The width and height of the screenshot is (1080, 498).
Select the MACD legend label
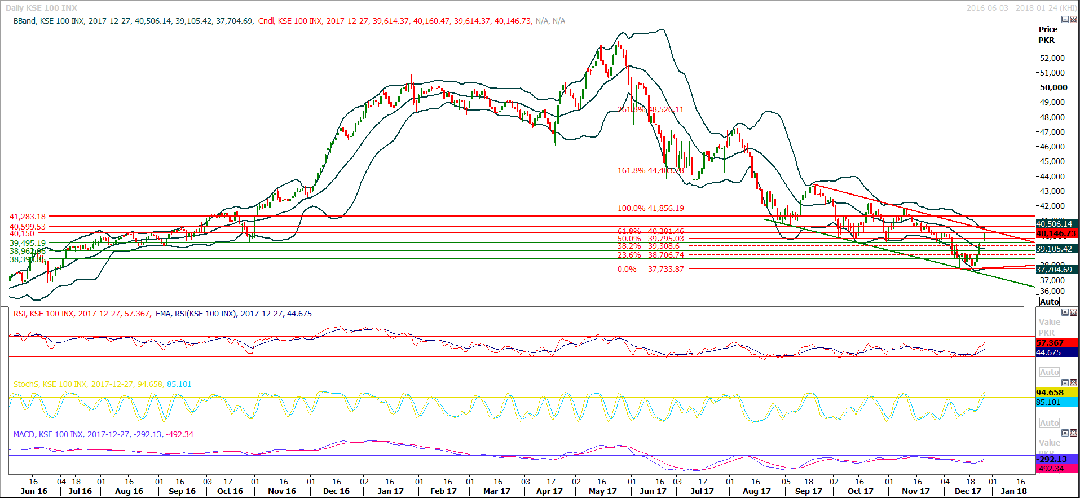tap(103, 434)
